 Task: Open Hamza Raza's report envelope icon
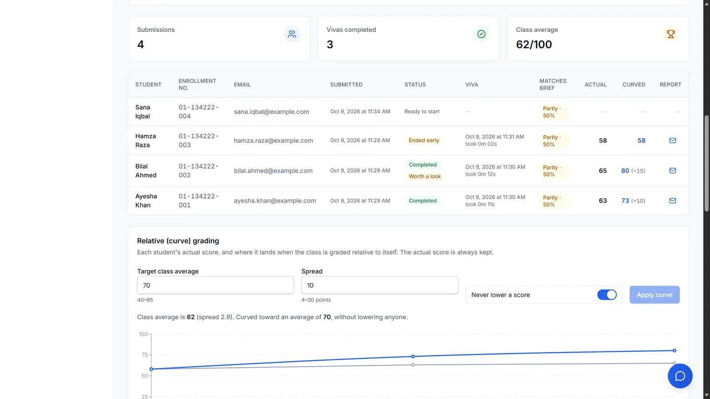(x=673, y=141)
